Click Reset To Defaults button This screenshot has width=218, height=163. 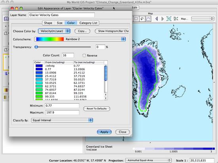point(97,109)
